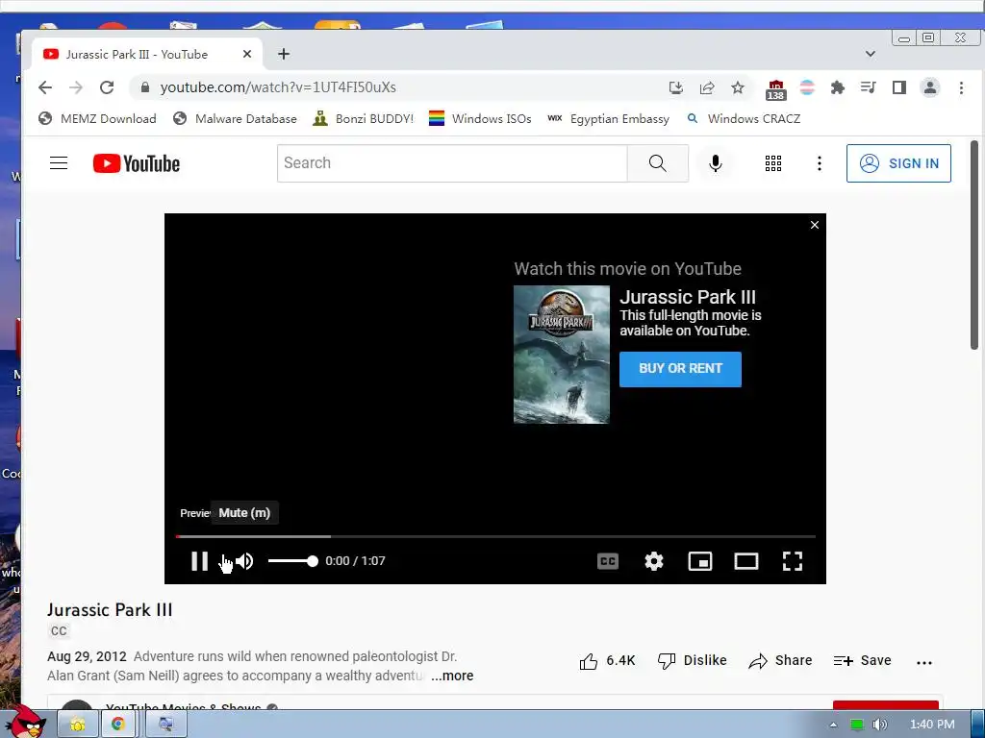Open media controls in Chrome toolbar

click(x=869, y=87)
